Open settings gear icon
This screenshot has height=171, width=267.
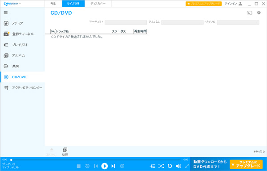pos(259,13)
